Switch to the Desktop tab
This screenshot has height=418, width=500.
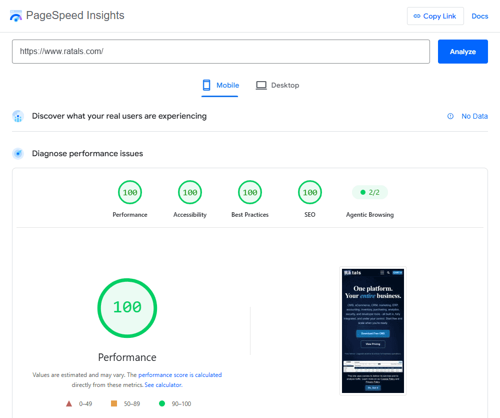(277, 85)
